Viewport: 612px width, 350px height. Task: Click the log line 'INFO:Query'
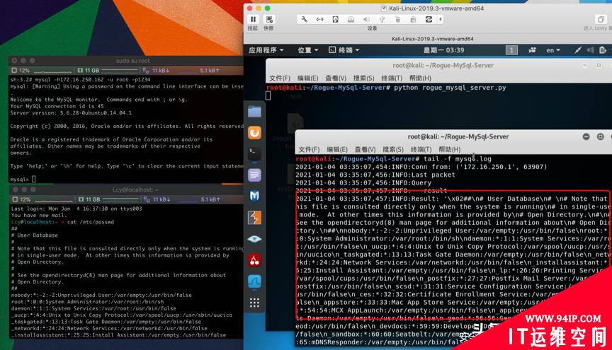pyautogui.click(x=363, y=183)
